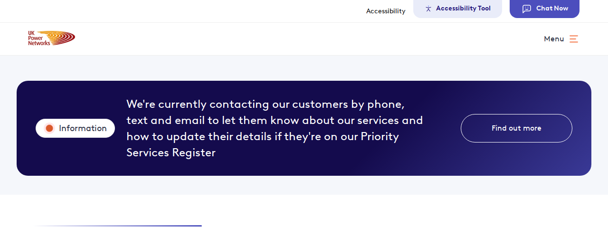Click the accessibility person icon
Viewport: 608px width, 228px height.
[x=428, y=9]
